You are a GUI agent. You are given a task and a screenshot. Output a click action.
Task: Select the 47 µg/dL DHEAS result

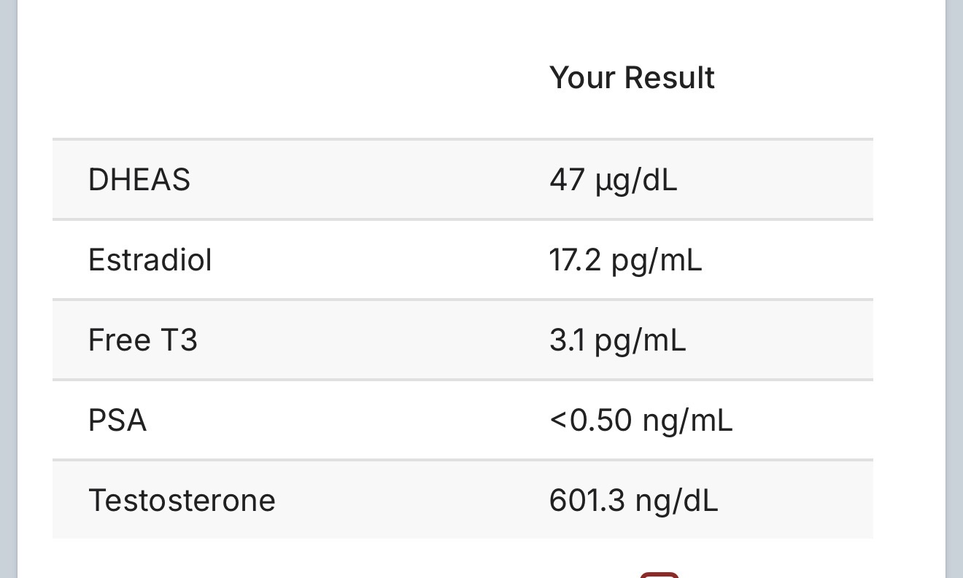614,180
